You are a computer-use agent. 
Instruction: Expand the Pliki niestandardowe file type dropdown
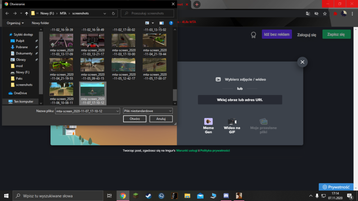pyautogui.click(x=148, y=111)
